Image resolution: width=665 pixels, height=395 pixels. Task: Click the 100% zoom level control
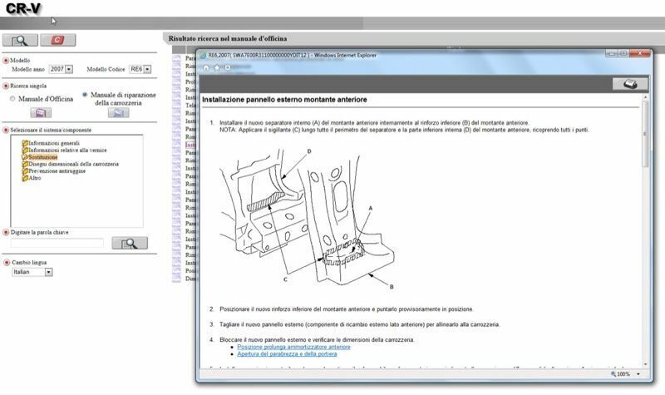pyautogui.click(x=621, y=374)
